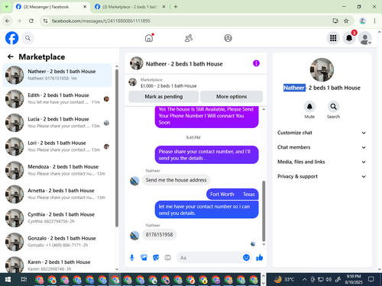Attach a photo using the image icon
Screen dimensions: 382x286
coord(144,258)
